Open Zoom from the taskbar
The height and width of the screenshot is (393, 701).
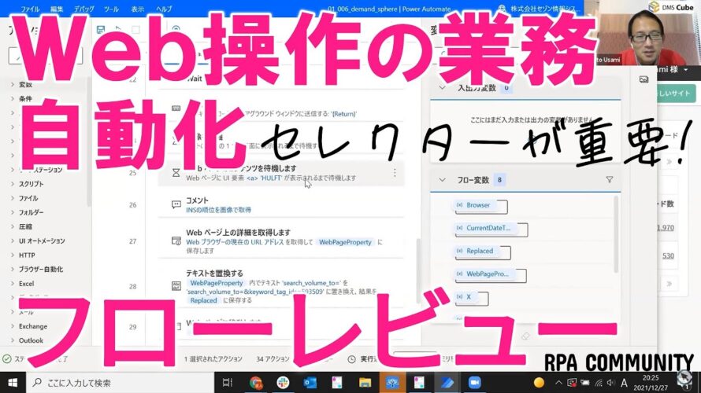click(474, 382)
